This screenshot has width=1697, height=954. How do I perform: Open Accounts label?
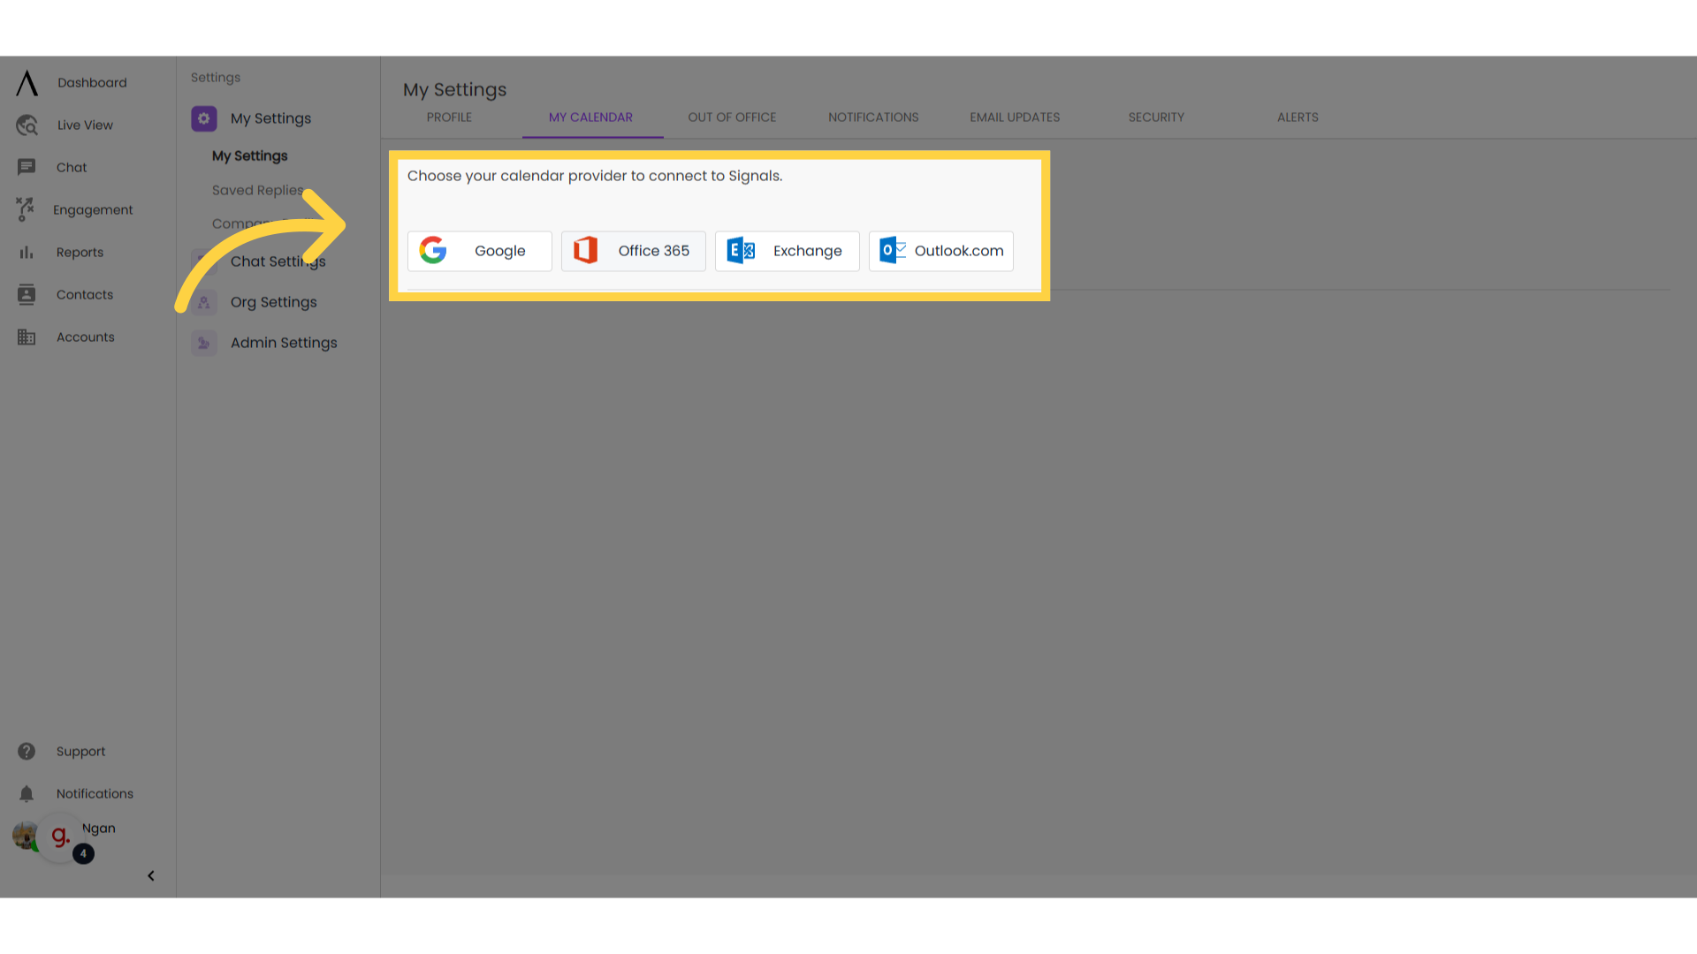coord(86,337)
